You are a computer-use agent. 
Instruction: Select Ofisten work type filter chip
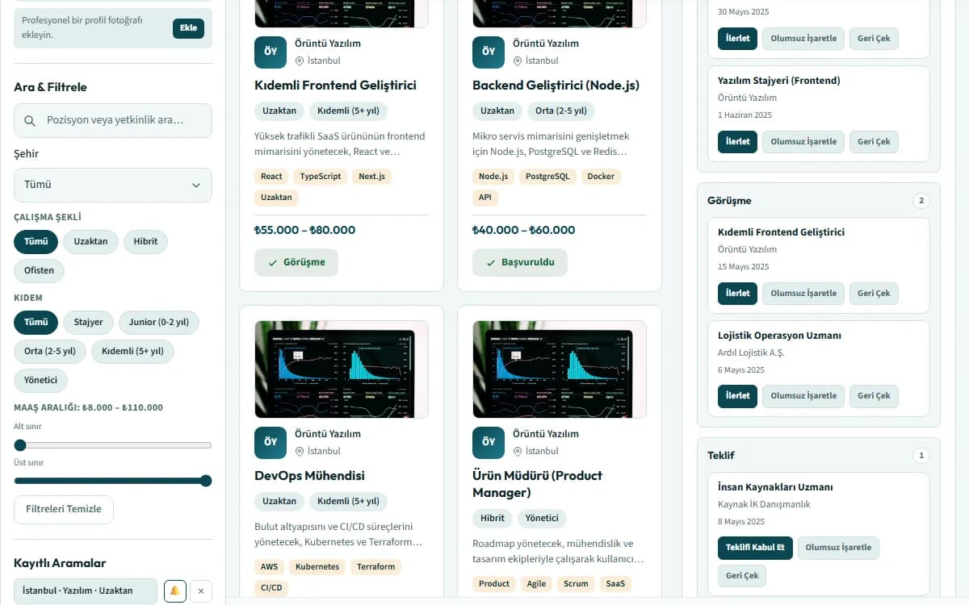tap(39, 270)
